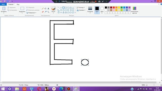
Task: Choose the Rectangle shape
Action: tap(66, 8)
